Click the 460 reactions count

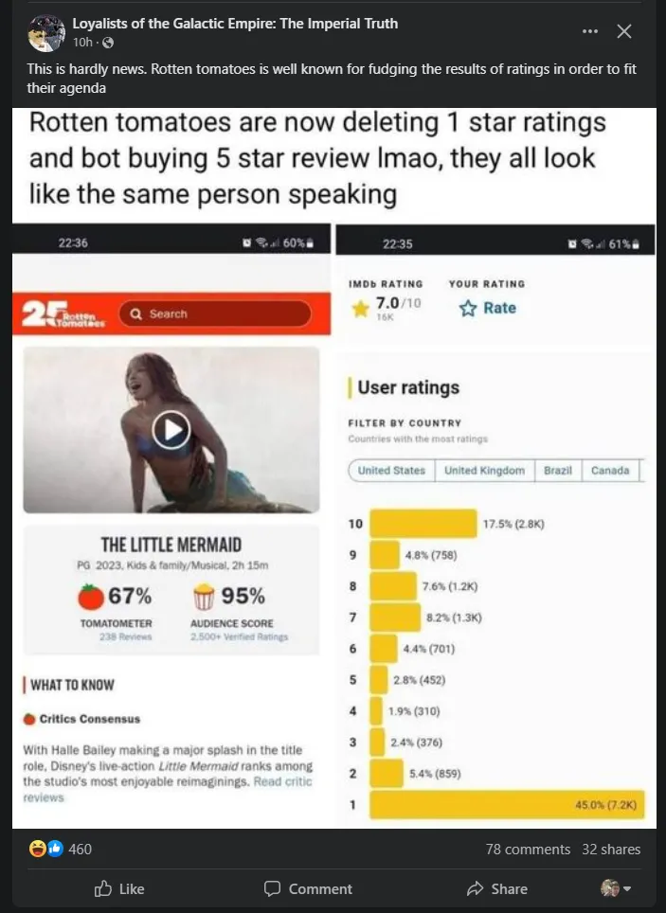[80, 849]
